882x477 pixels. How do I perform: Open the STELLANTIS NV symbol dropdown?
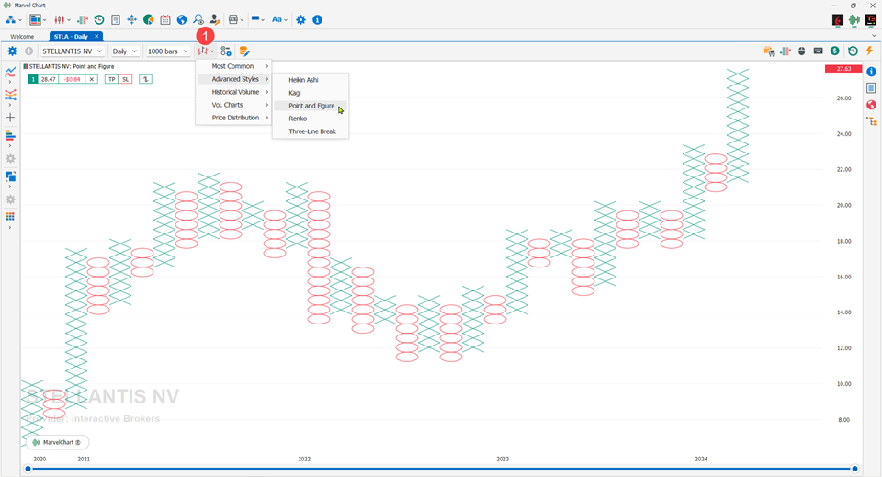tap(72, 51)
